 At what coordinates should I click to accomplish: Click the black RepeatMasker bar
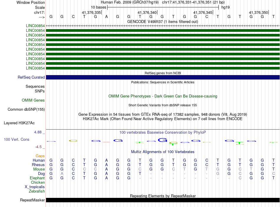pyautogui.click(x=163, y=200)
